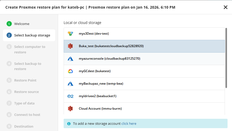Click the info icon in the blue banner
Screen dimensions: 232x131
click(x=69, y=124)
